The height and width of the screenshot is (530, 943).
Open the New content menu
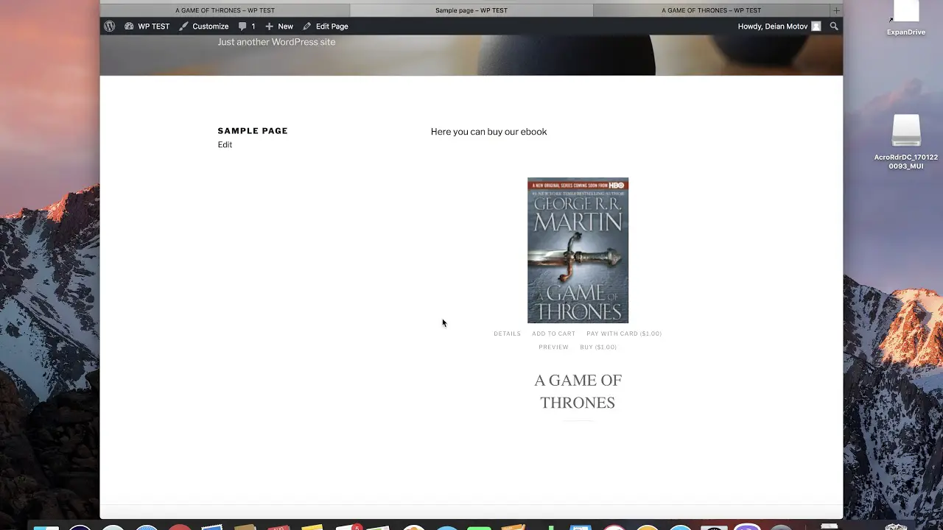pyautogui.click(x=279, y=26)
